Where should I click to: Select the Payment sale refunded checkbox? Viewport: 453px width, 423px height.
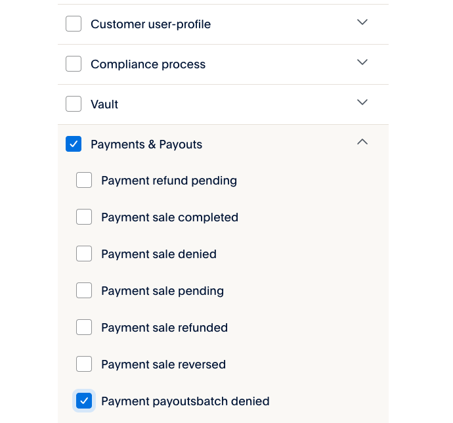pos(84,328)
